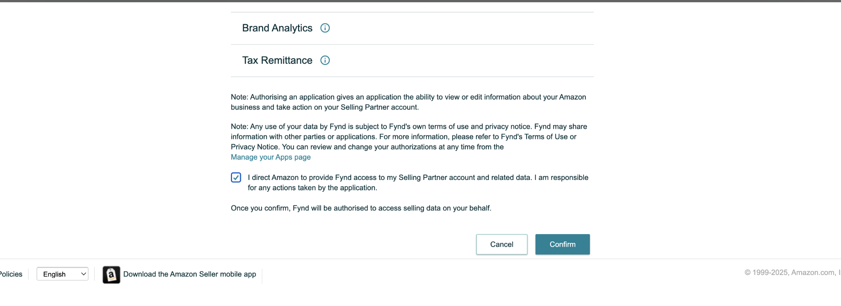Click the chevron arrow on language selector

pos(83,274)
